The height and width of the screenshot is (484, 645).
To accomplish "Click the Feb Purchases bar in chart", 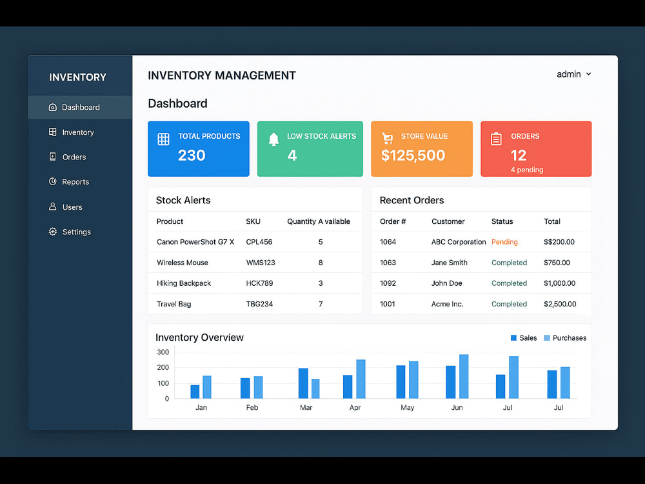I will click(259, 387).
